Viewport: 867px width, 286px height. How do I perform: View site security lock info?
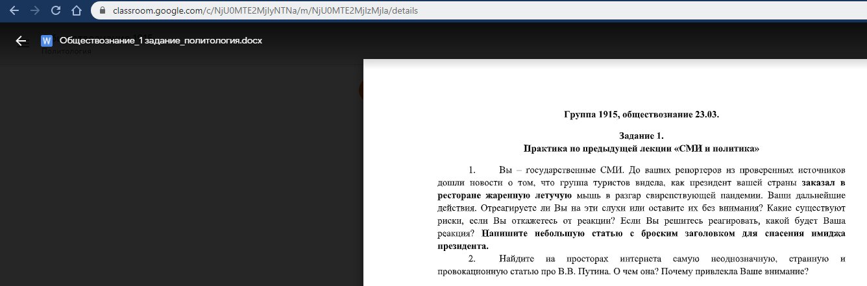101,11
